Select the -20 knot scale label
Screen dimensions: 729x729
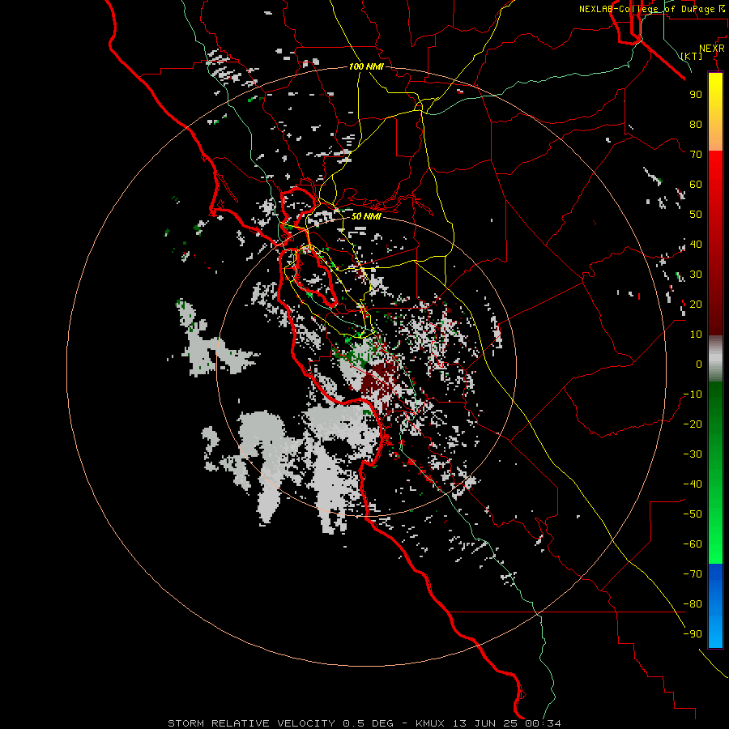693,424
